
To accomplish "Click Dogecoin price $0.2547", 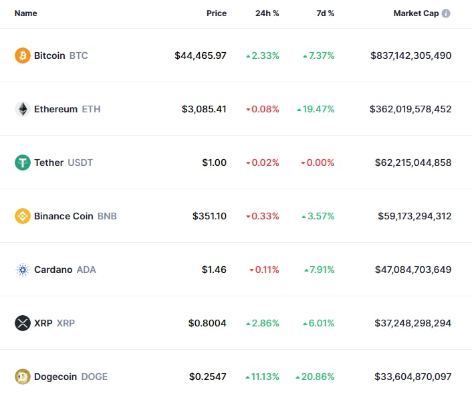I will (x=208, y=377).
